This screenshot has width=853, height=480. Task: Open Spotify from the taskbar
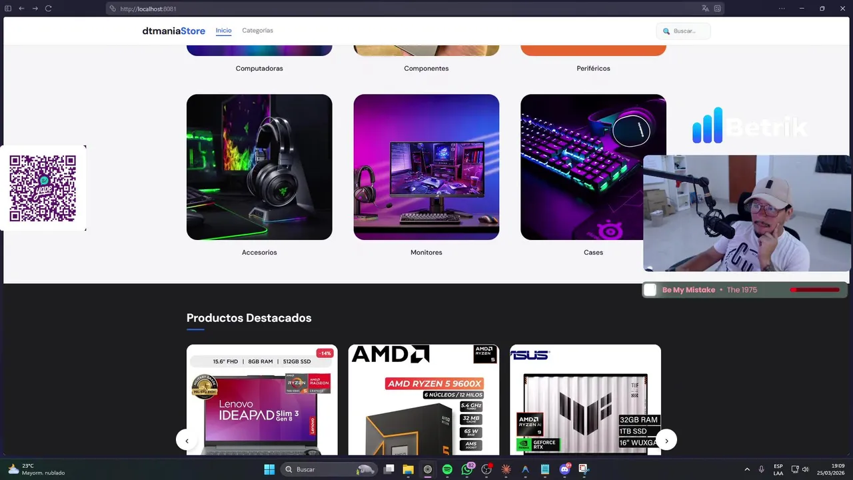pos(447,469)
